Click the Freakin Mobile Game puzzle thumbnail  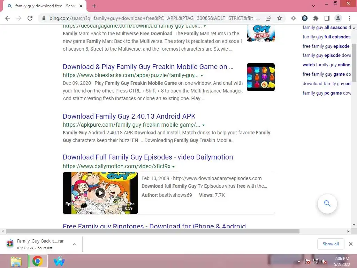(261, 77)
